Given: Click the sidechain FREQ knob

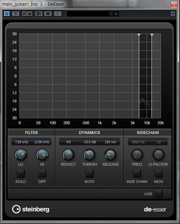Looking at the screenshot, I should [137, 154].
